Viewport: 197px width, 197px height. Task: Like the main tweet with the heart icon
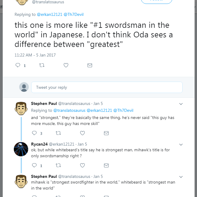point(66,65)
